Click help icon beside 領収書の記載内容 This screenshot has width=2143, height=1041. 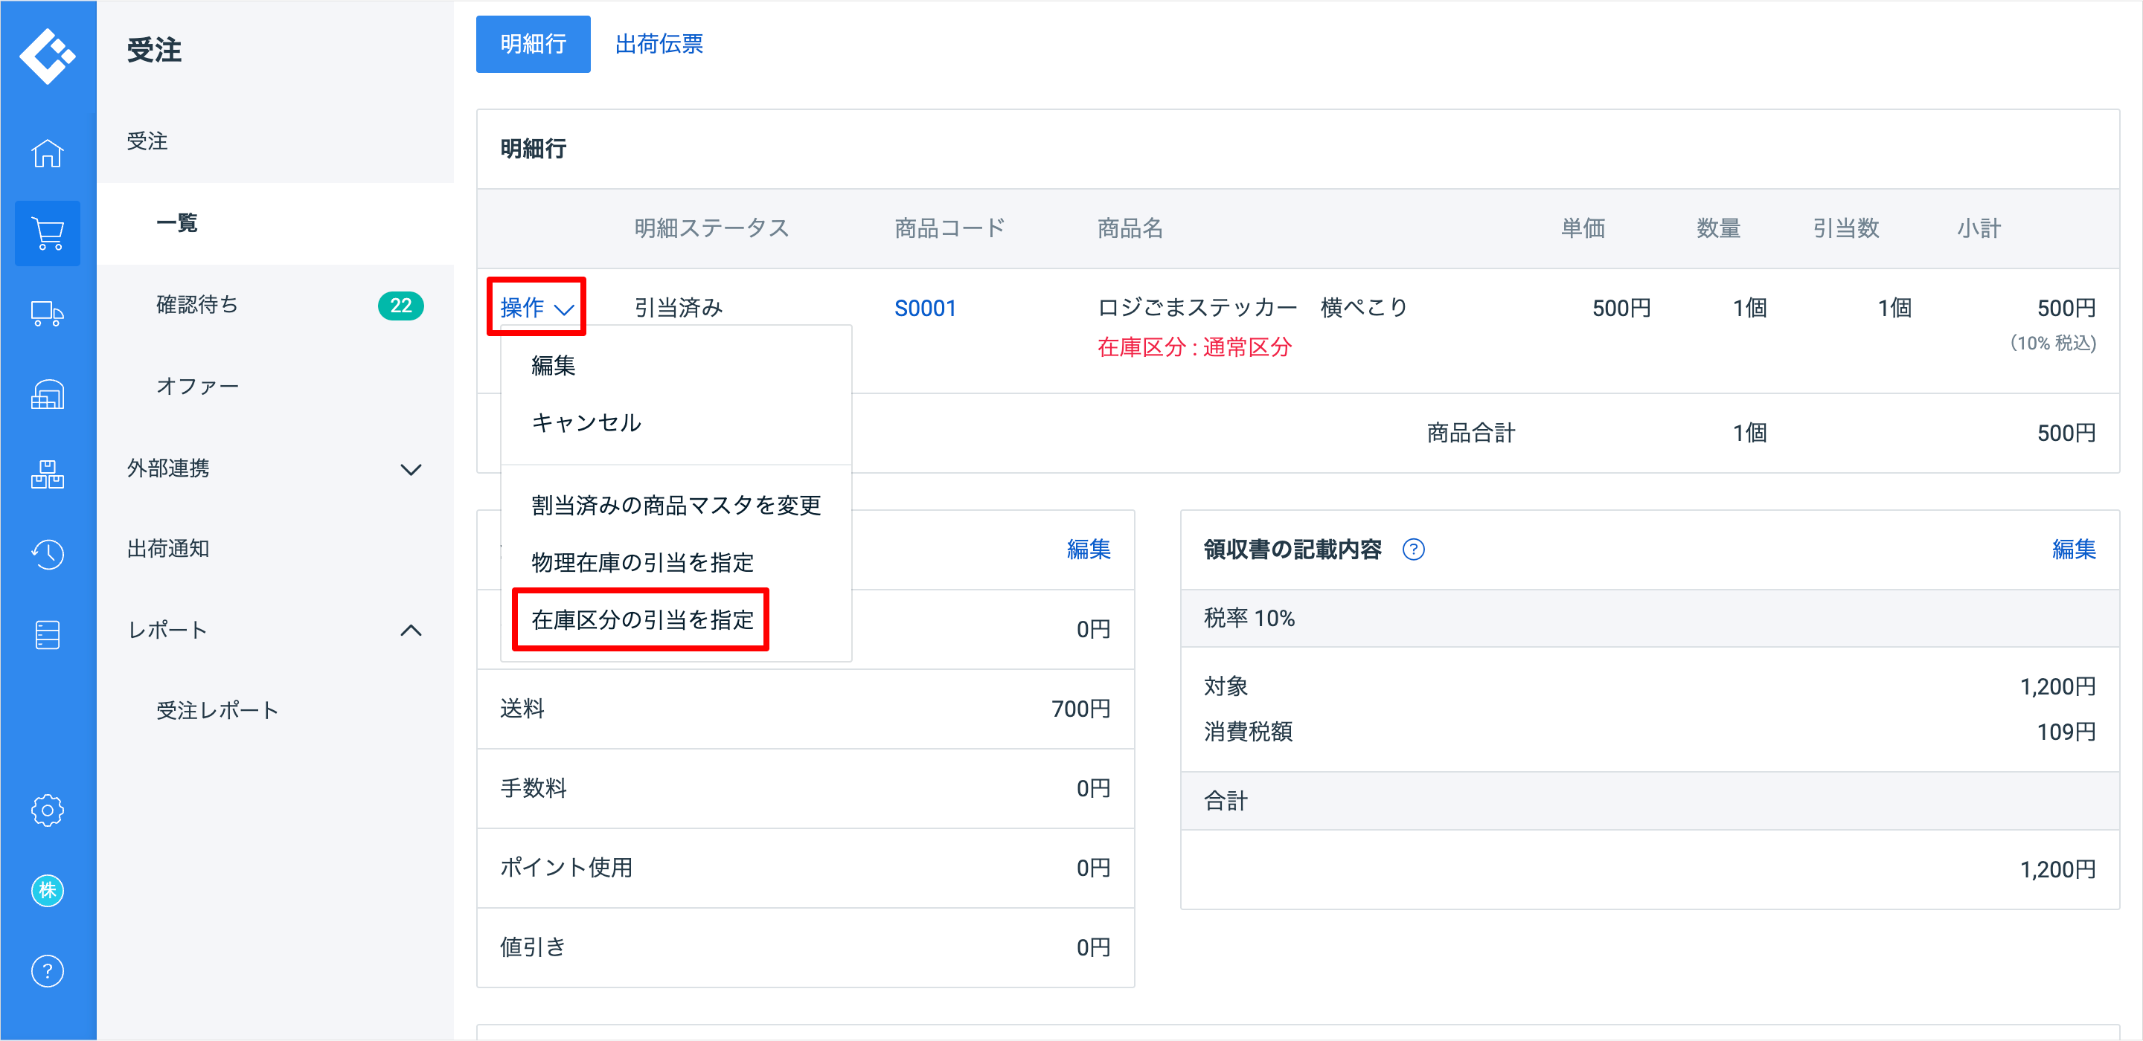tap(1412, 549)
